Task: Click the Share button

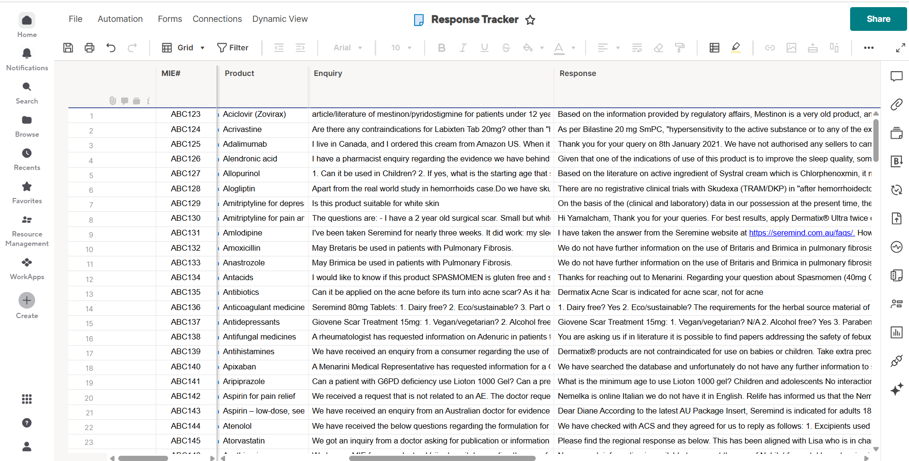Action: (878, 19)
